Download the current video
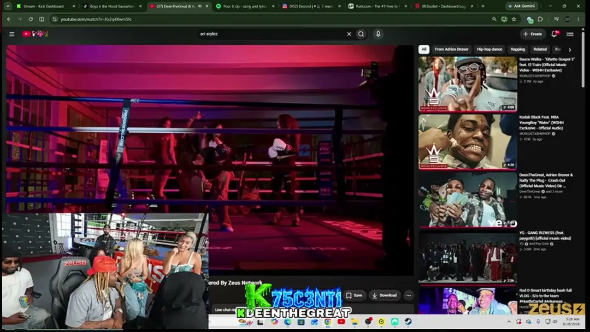 coord(384,295)
